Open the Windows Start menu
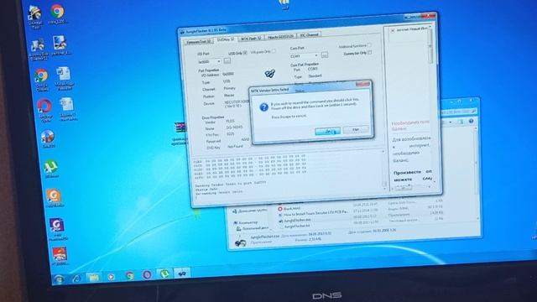Image resolution: width=537 pixels, height=302 pixels. (59, 279)
